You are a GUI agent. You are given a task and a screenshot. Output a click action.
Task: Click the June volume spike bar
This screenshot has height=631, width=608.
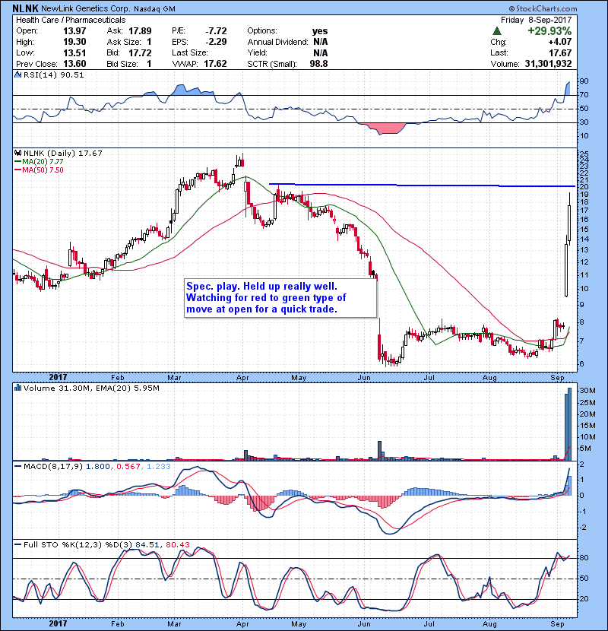point(379,451)
